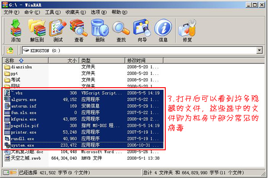Screen dimensions: 268x178
Task: Click the ppt folder icon
Action: click(7, 74)
